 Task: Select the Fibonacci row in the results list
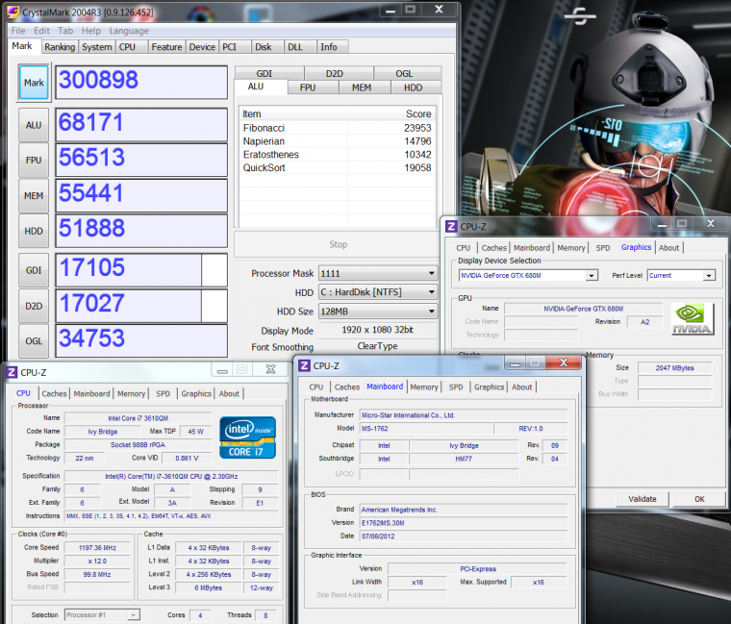(337, 128)
